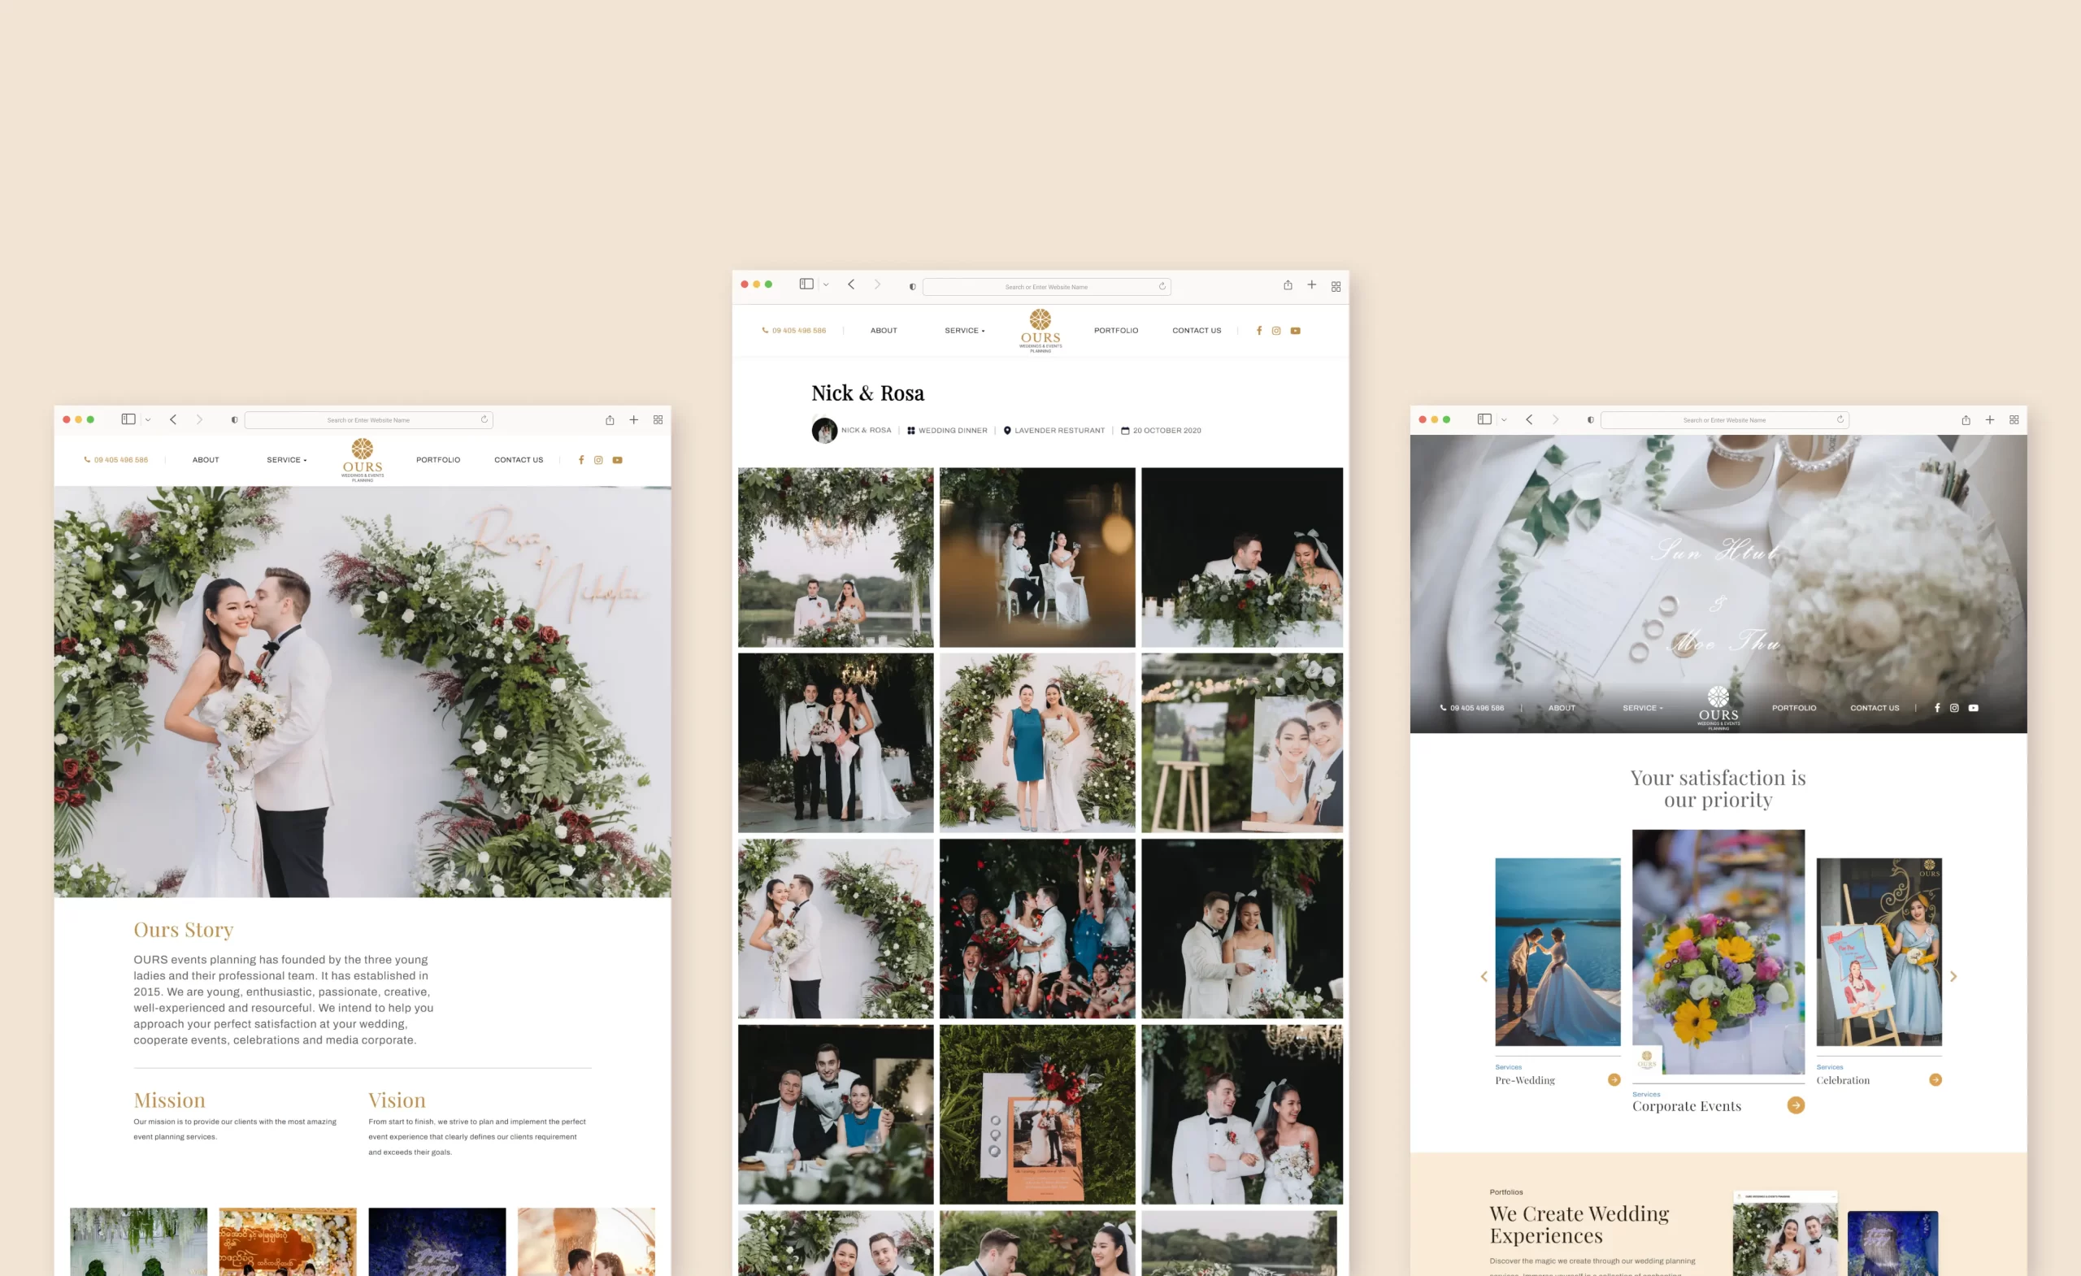
Task: Call phone number link in left window
Action: (x=115, y=460)
